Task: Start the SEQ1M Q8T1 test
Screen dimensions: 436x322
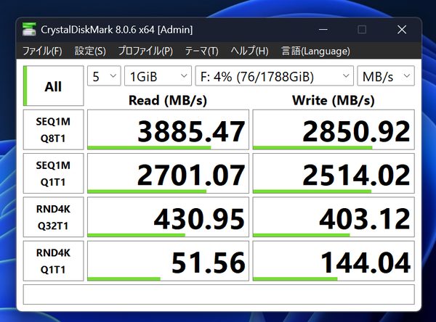Action: pyautogui.click(x=53, y=130)
